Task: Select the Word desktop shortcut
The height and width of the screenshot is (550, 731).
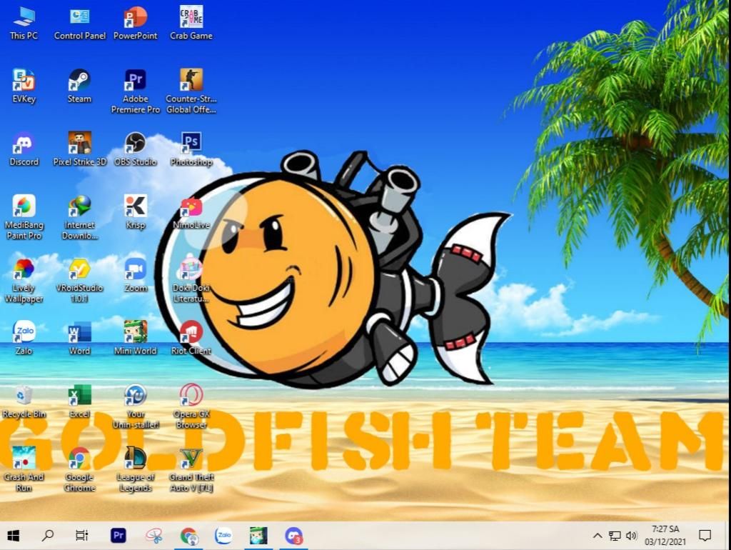Action: tap(80, 338)
